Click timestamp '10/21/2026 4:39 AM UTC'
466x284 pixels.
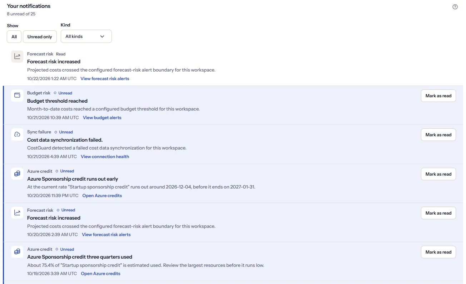tap(52, 157)
